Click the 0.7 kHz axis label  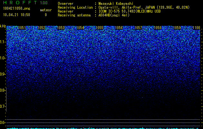[3, 106]
